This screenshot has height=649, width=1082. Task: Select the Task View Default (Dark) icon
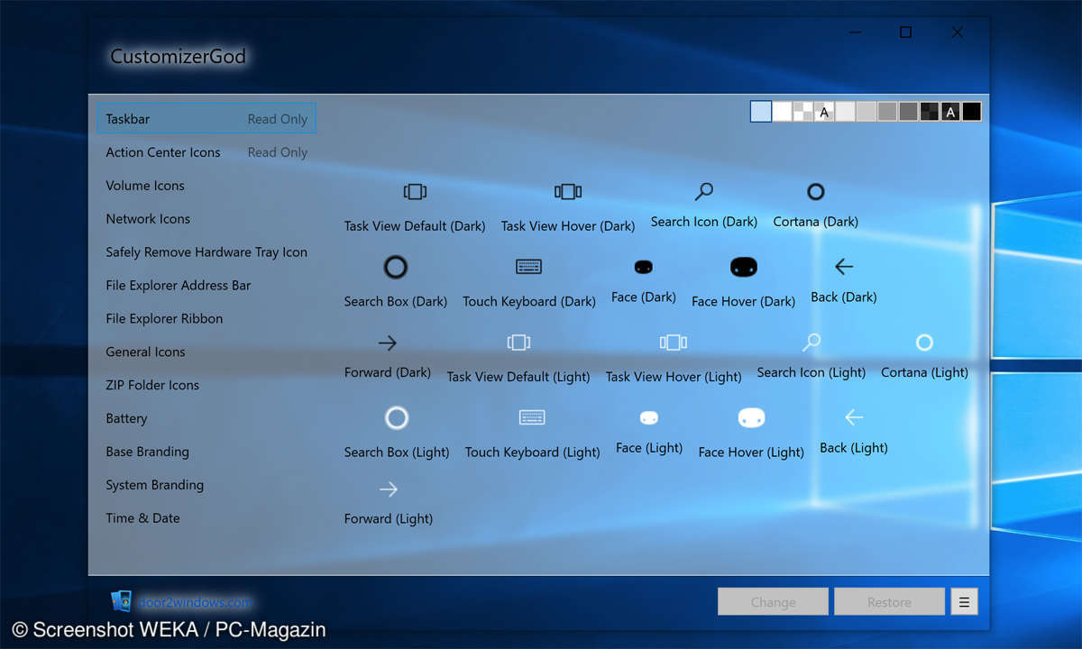click(x=415, y=191)
